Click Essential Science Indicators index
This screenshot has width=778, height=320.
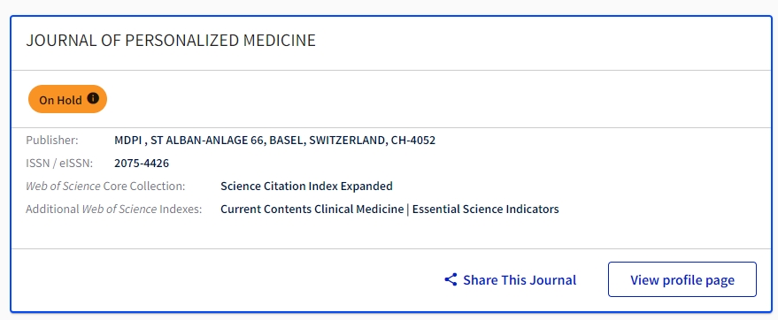click(x=485, y=209)
